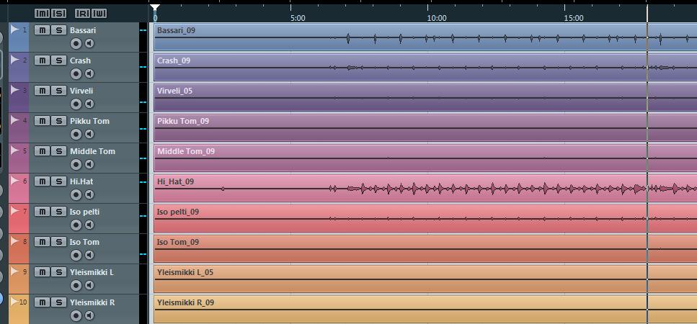Viewport: 697px width, 324px height.
Task: Toggle monitor speaker on Bassari track
Action: [x=89, y=43]
